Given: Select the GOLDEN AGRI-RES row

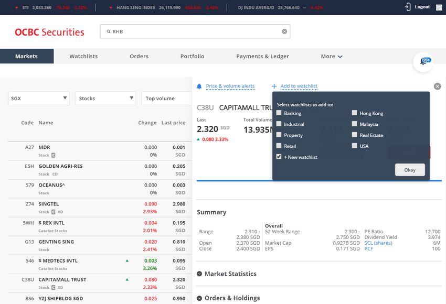Looking at the screenshot, I should pyautogui.click(x=100, y=170).
